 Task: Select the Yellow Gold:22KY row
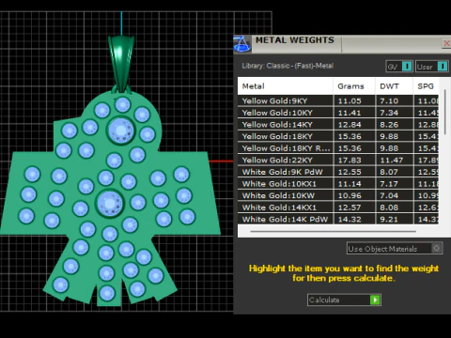click(x=338, y=161)
